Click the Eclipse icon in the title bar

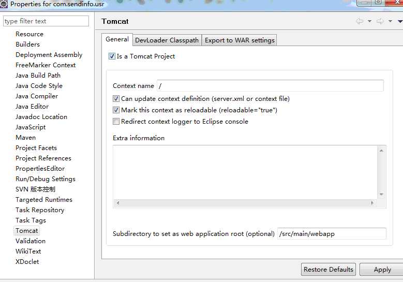coord(4,4)
